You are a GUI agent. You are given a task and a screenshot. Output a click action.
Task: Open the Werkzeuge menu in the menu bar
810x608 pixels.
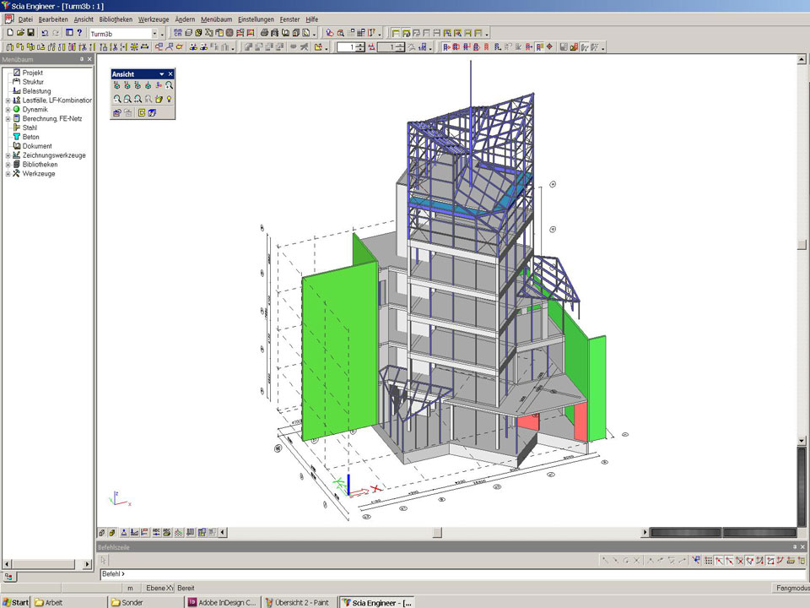pos(153,19)
